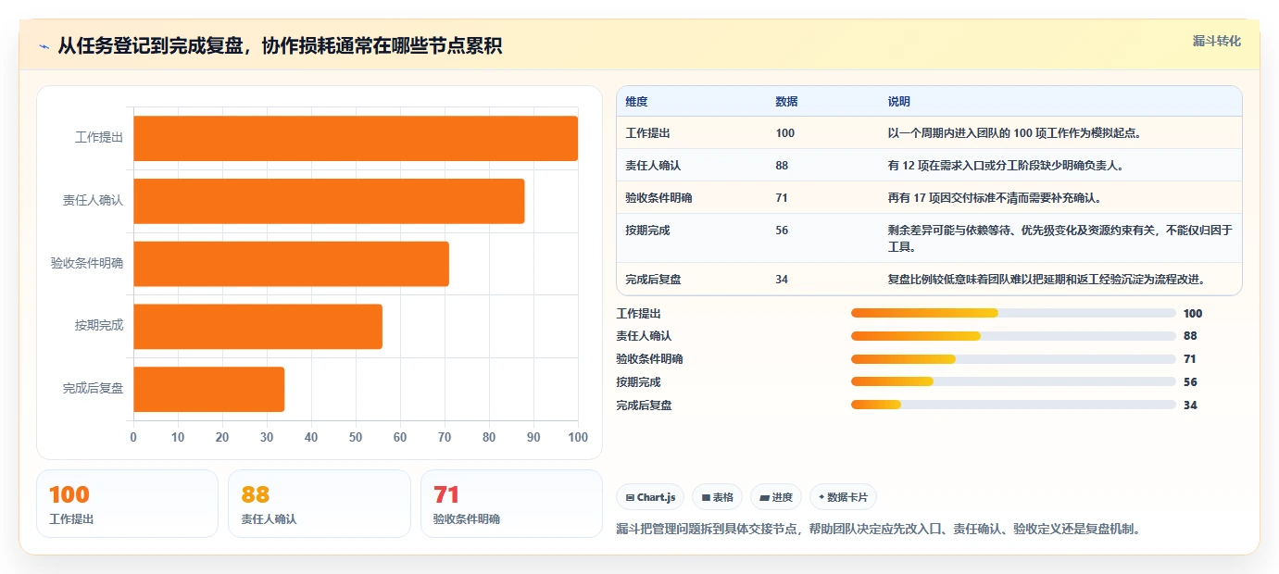
Task: Click the value 34 beside the progress bar
Action: pos(1190,406)
